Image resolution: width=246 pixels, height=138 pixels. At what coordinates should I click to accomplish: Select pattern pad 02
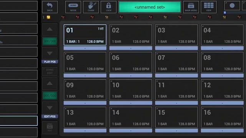pyautogui.click(x=131, y=35)
